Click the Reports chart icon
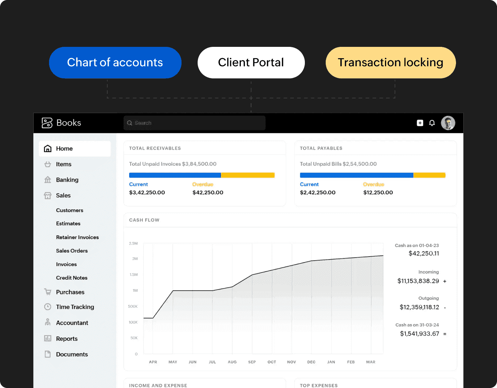 [48, 339]
